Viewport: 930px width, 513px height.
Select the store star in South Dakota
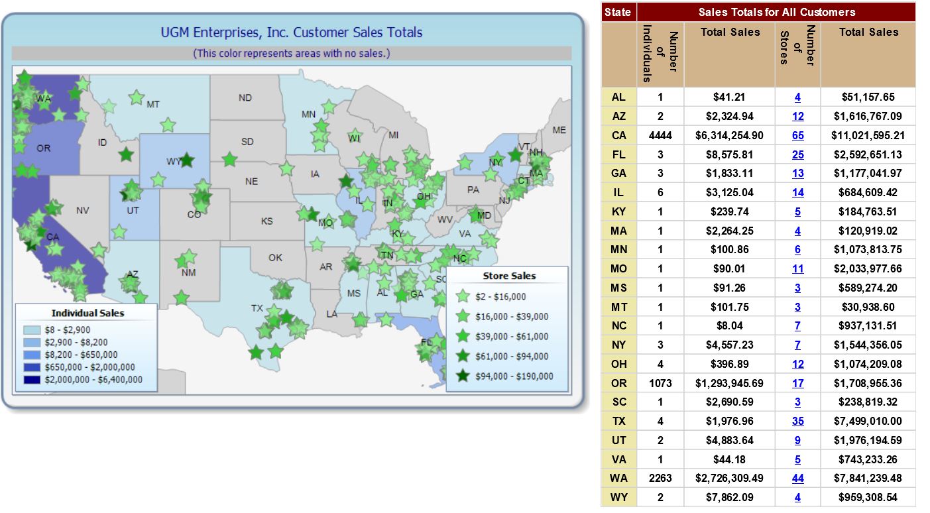229,159
